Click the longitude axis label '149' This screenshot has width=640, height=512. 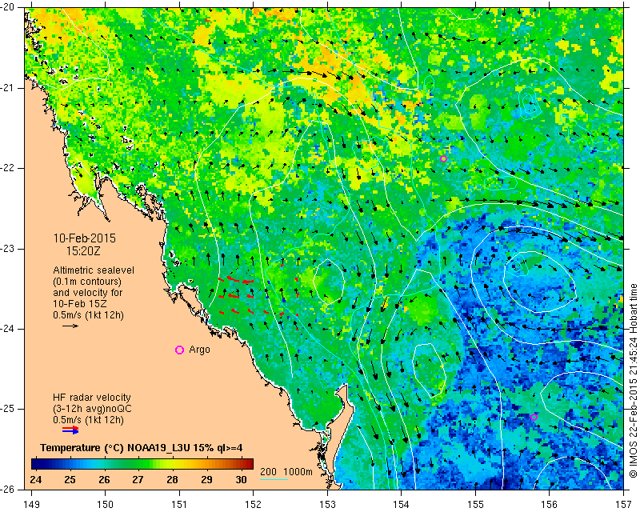(x=32, y=505)
